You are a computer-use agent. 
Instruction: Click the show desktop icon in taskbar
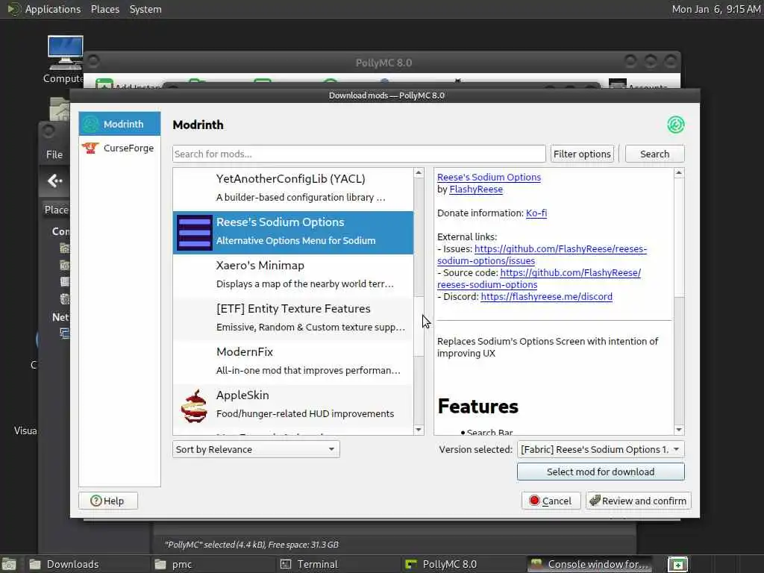tap(9, 564)
